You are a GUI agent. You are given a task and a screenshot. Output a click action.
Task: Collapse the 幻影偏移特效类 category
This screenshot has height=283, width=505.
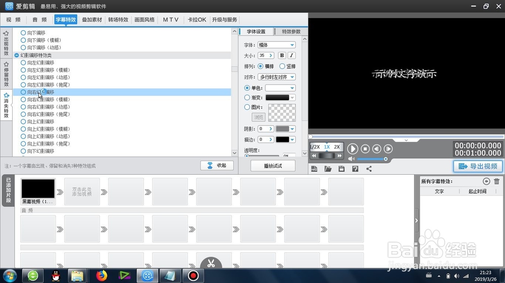pyautogui.click(x=17, y=55)
